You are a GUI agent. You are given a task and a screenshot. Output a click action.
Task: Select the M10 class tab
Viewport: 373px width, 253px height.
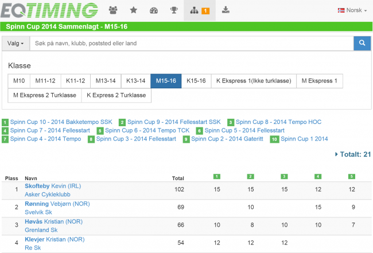tap(19, 81)
